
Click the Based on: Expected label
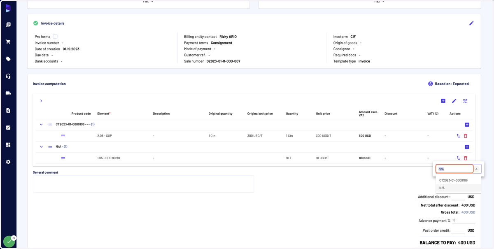tap(452, 84)
